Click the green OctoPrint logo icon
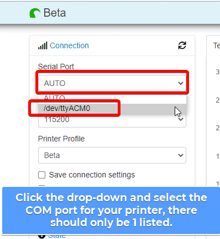The image size is (220, 239). point(35,13)
